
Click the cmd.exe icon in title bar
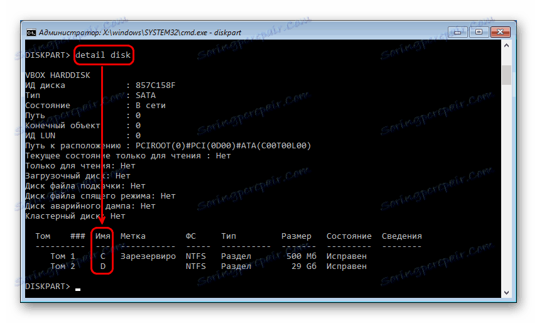point(31,33)
